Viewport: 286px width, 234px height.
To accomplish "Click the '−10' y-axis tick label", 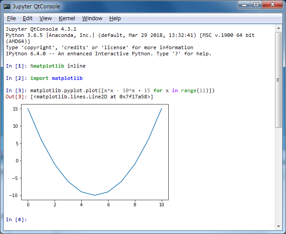I will (14, 195).
